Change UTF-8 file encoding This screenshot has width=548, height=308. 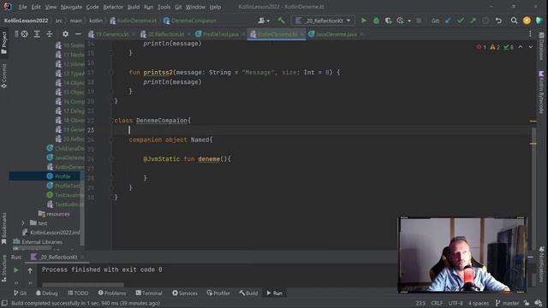tap(456, 303)
